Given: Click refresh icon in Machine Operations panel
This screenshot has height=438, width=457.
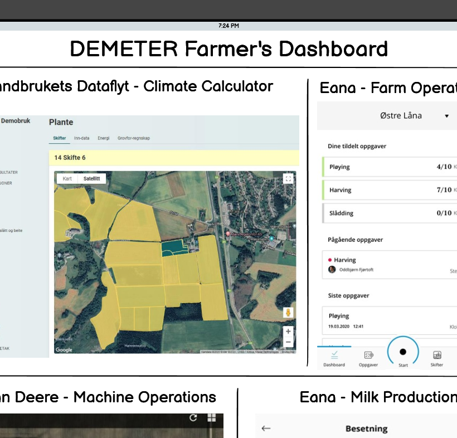Looking at the screenshot, I should [193, 417].
